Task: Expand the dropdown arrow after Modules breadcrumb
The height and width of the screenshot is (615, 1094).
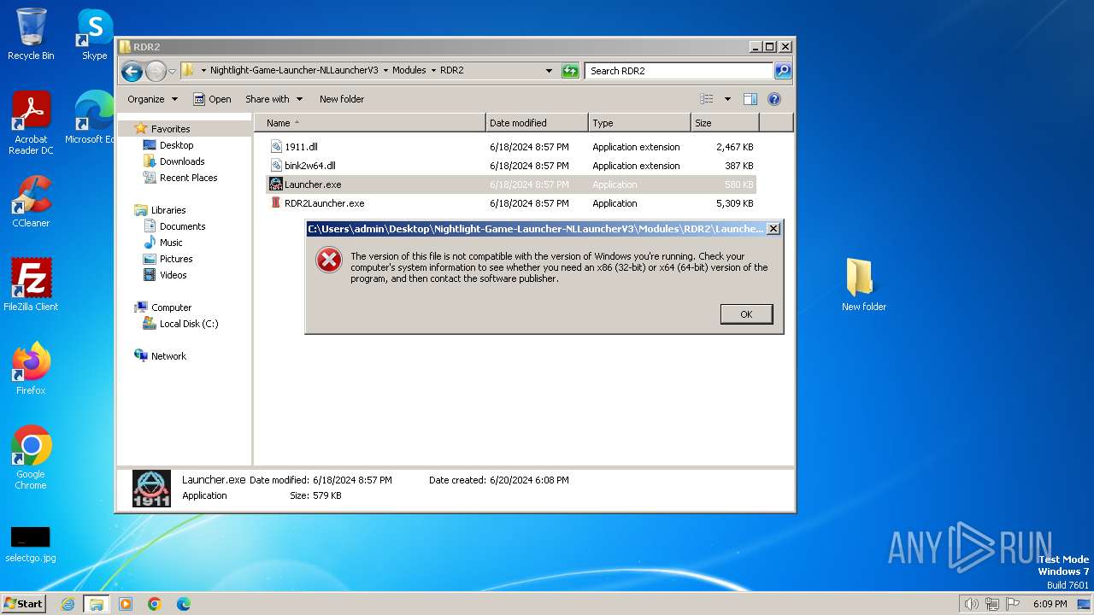Action: pyautogui.click(x=433, y=71)
